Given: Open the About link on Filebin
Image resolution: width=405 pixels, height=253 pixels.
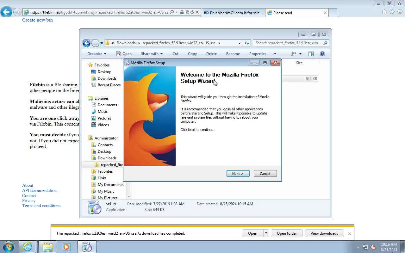Looking at the screenshot, I should (x=28, y=185).
